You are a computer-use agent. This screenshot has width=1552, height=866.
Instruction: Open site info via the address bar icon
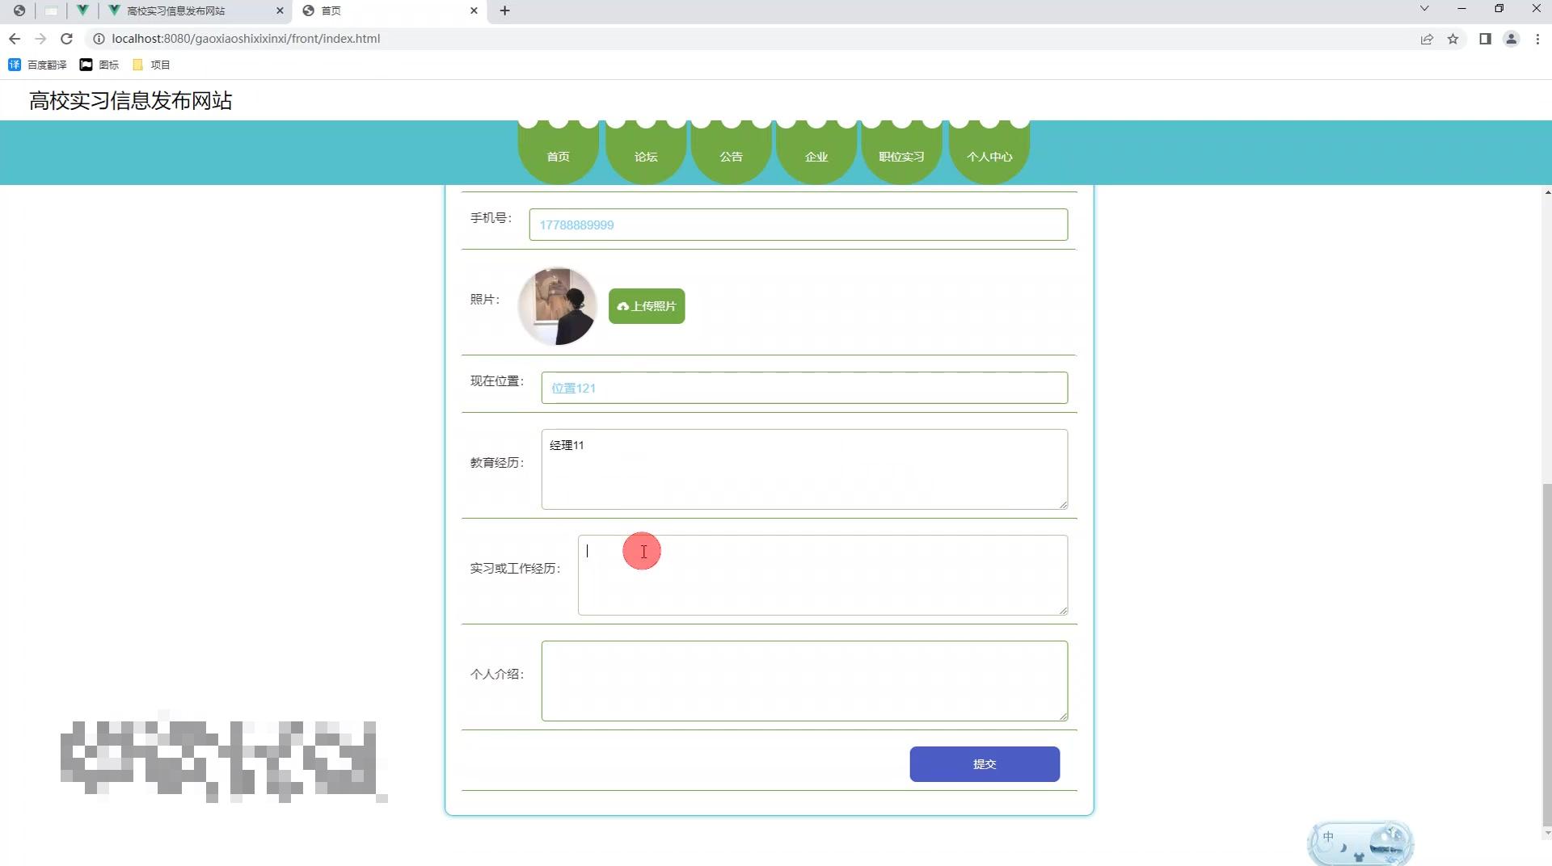(x=97, y=38)
